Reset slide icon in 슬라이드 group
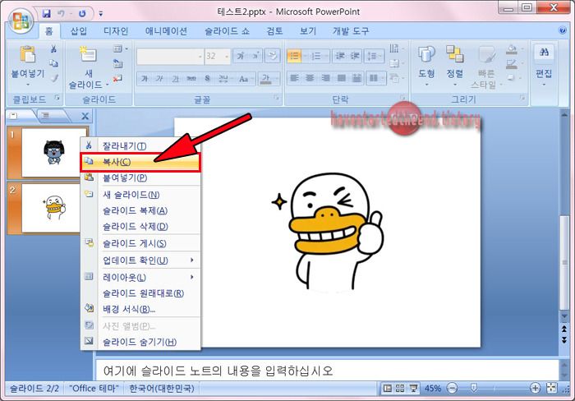575x401 pixels. coord(117,64)
